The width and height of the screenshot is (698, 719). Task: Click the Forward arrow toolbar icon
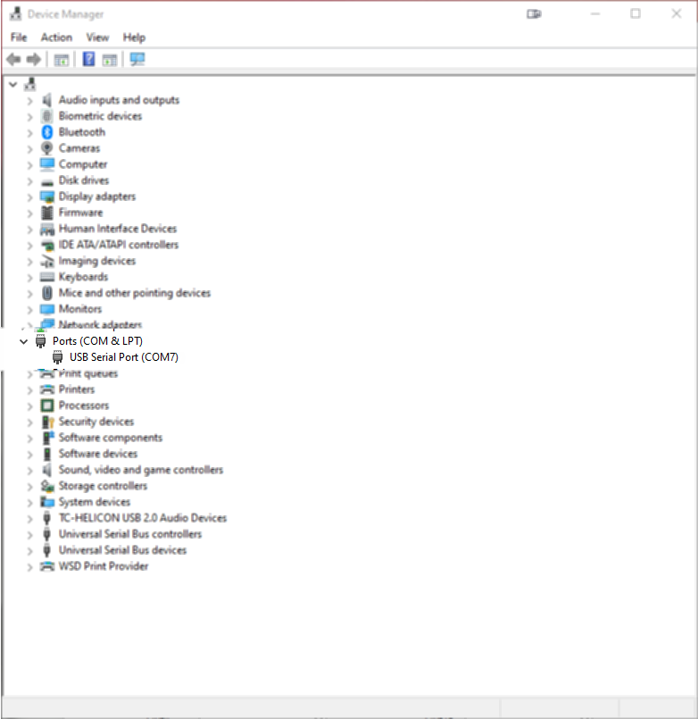pyautogui.click(x=34, y=59)
